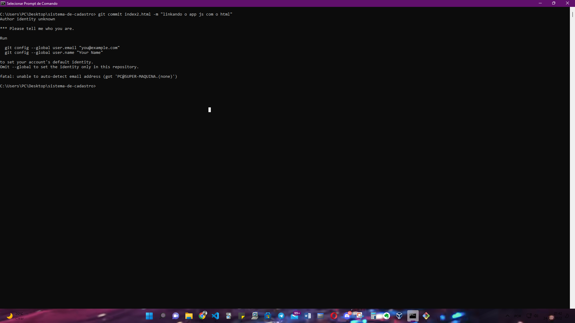Click the volume speaker tray icon

(x=536, y=316)
